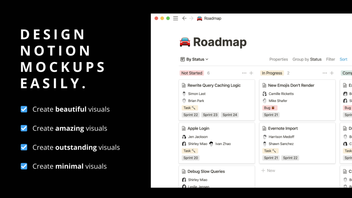Click the Shirley Miao name on Apple Login
352x198 pixels.
198,144
